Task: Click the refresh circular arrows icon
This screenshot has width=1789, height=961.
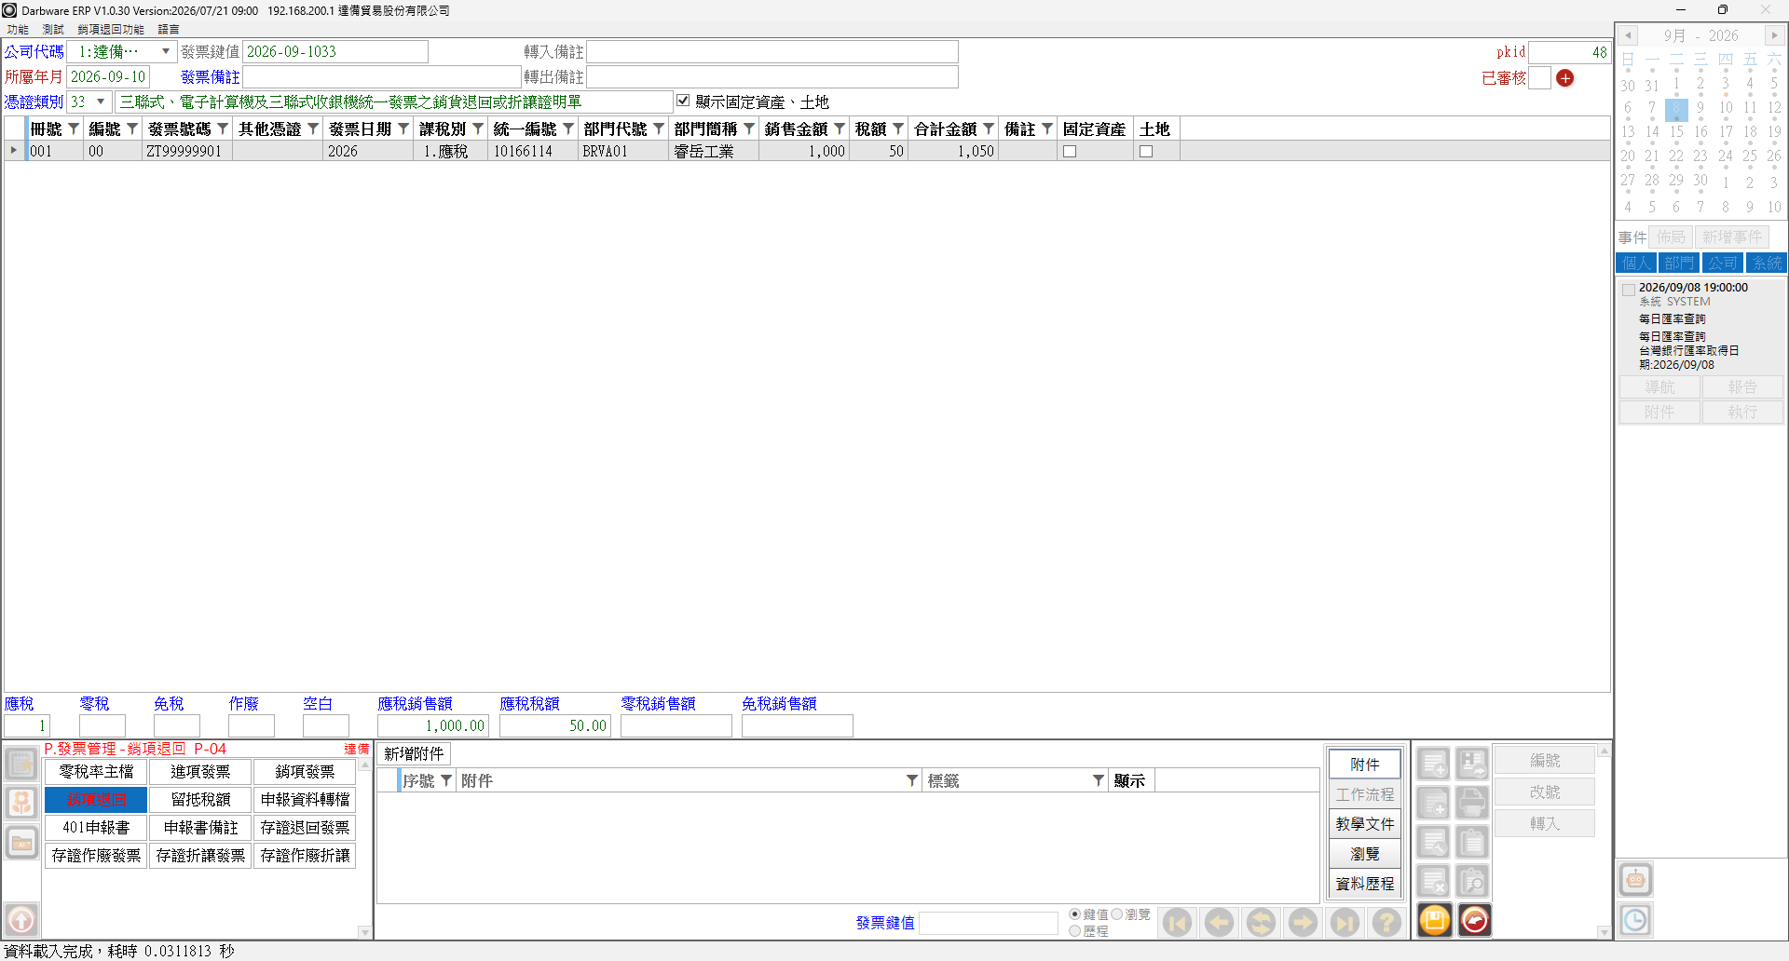Action: click(x=1261, y=923)
